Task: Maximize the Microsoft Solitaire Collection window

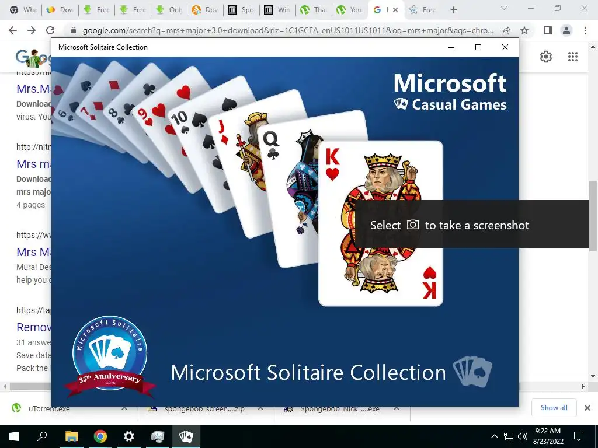Action: click(x=478, y=47)
